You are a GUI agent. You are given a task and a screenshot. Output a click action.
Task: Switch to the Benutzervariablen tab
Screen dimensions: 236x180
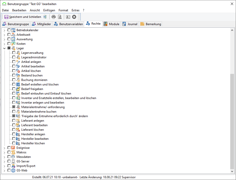click(68, 24)
